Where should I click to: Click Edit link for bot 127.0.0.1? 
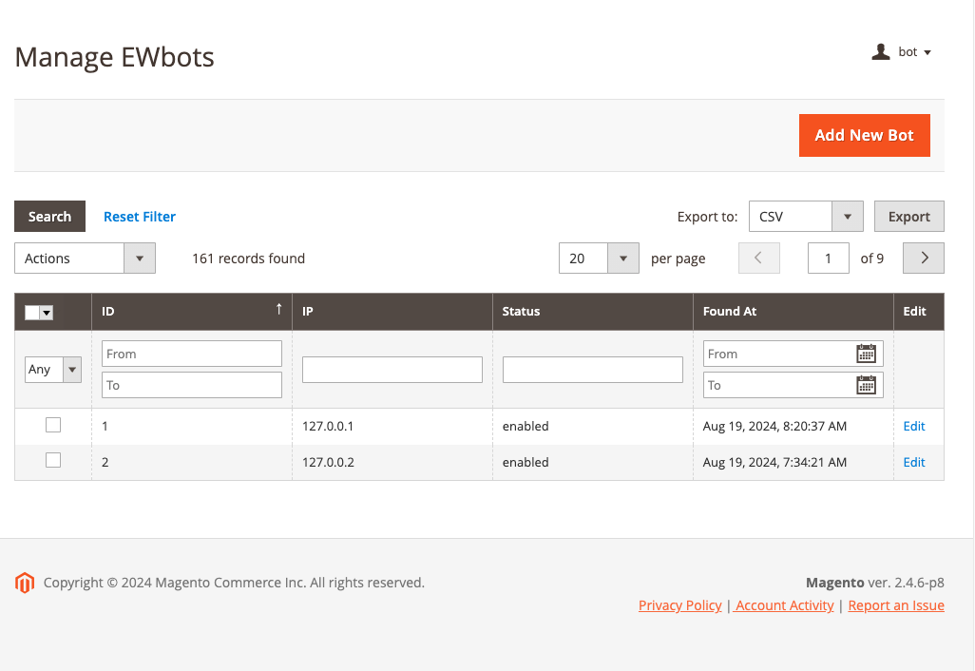pyautogui.click(x=913, y=426)
